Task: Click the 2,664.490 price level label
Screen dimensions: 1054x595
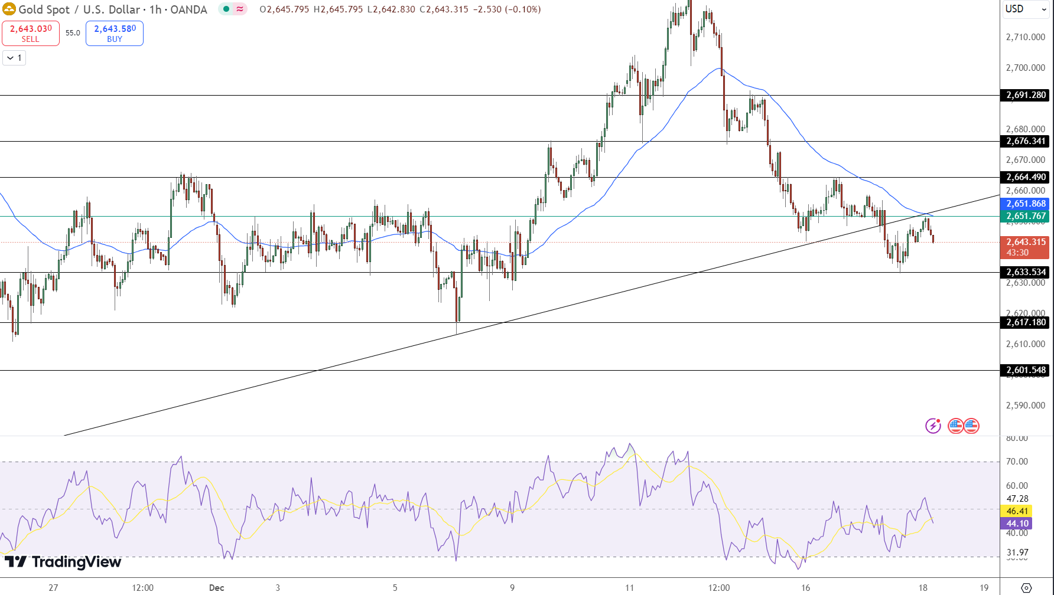Action: click(1025, 177)
